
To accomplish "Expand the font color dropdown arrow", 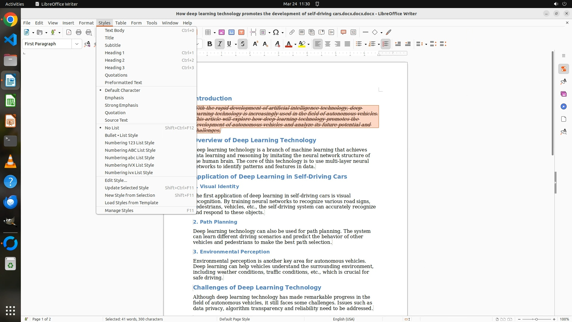I will [x=295, y=44].
